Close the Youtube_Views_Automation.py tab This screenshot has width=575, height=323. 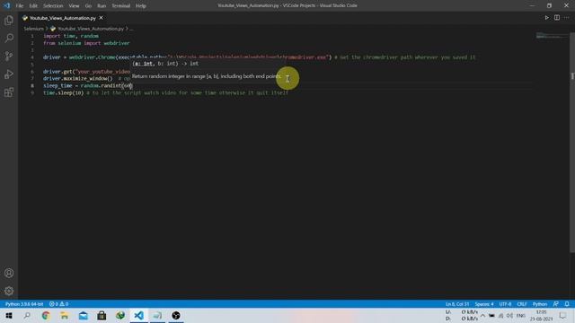(102, 18)
